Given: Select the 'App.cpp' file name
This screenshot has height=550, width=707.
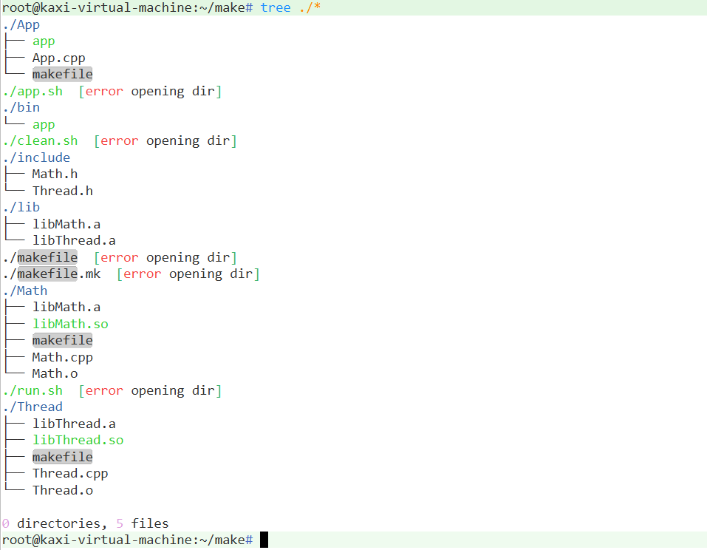Looking at the screenshot, I should point(58,58).
